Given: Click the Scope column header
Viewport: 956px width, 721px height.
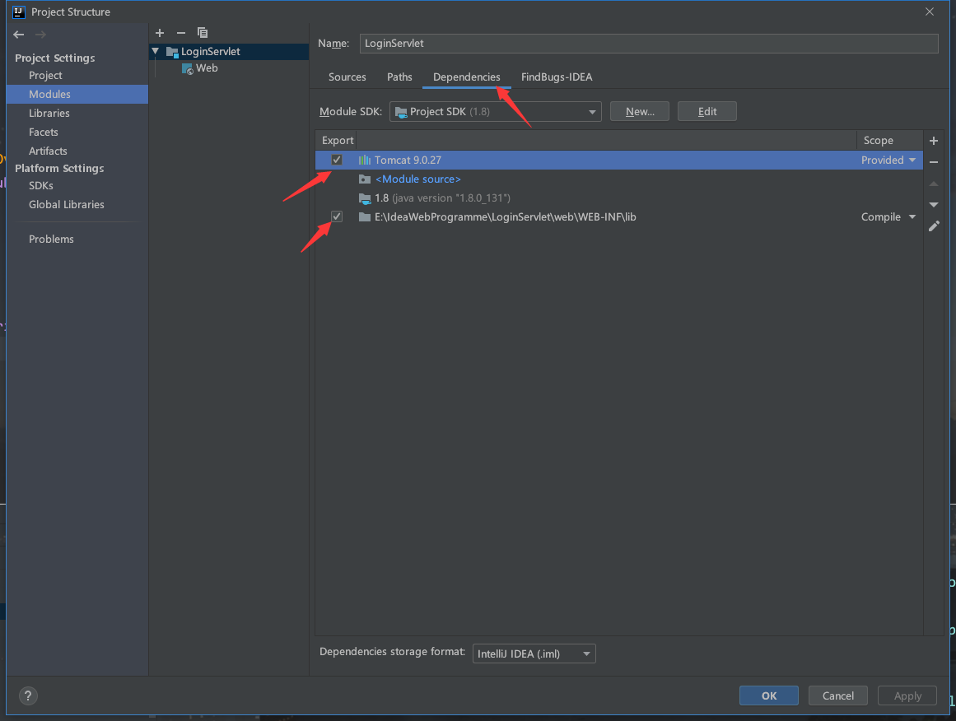Looking at the screenshot, I should [889, 140].
